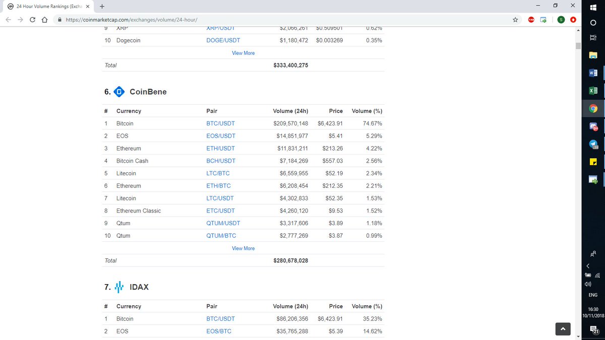Switch the ENG input language
This screenshot has width=605, height=340.
pyautogui.click(x=593, y=295)
